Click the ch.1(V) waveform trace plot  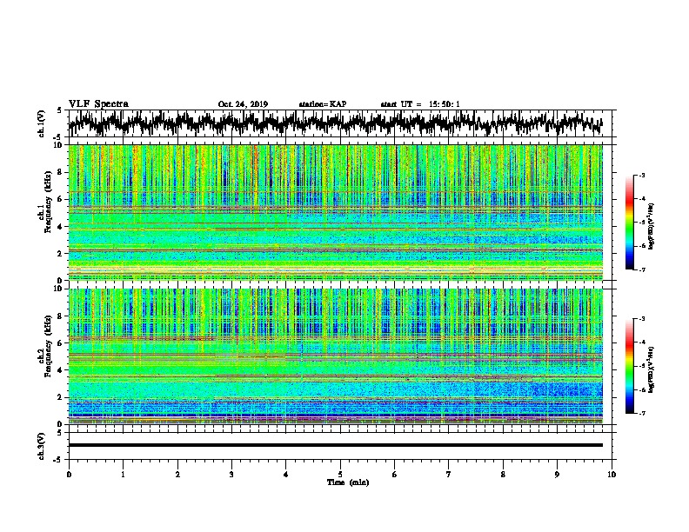pos(336,123)
